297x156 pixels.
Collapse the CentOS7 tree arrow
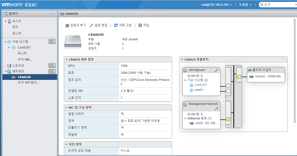click(9, 48)
